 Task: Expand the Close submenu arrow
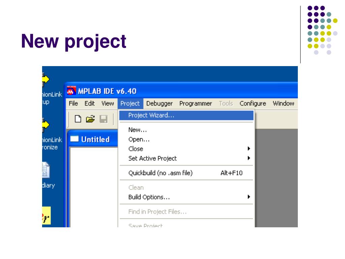pos(249,149)
